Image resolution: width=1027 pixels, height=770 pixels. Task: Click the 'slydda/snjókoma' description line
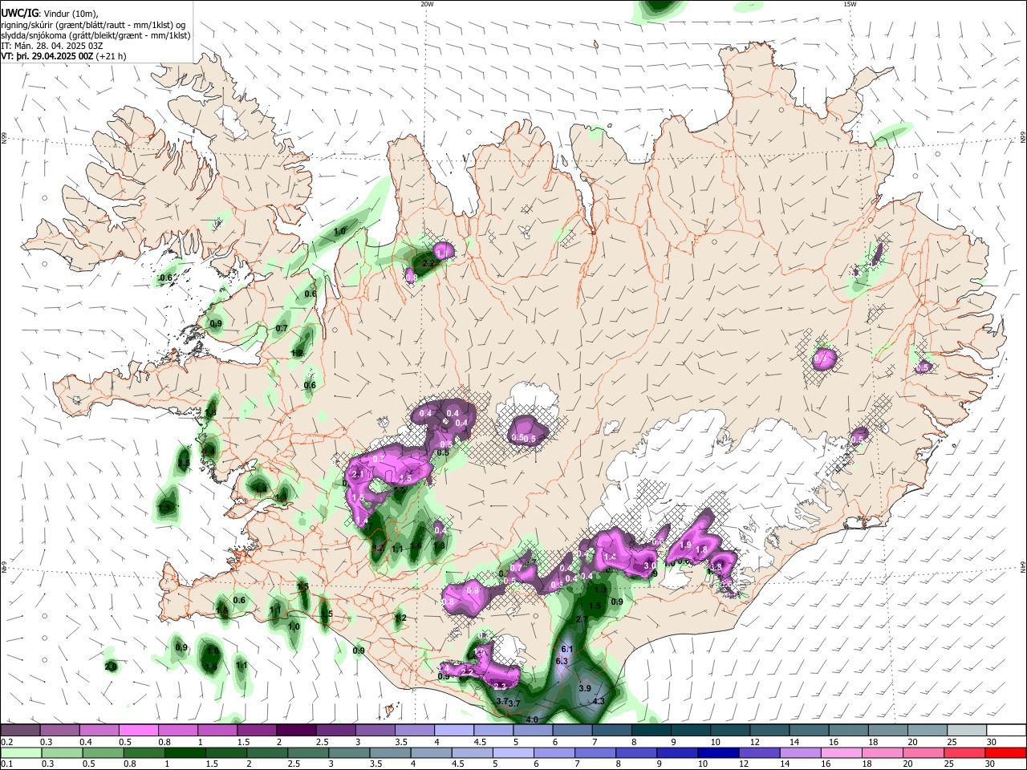95,35
